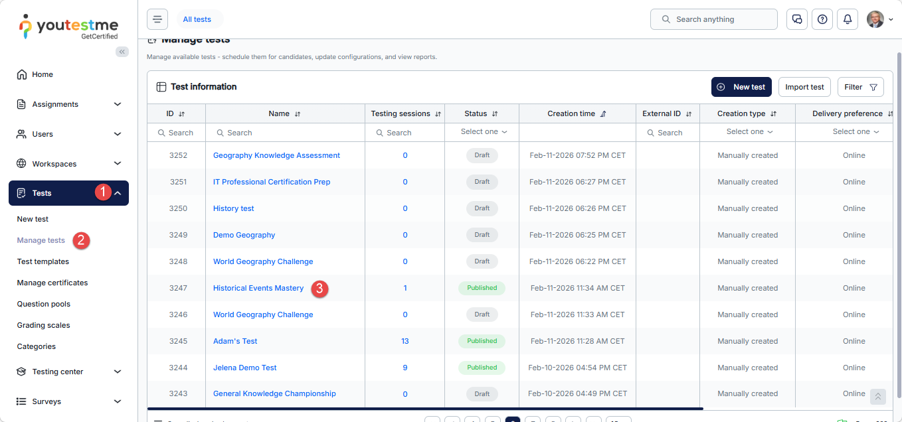Open the notifications bell icon

848,19
